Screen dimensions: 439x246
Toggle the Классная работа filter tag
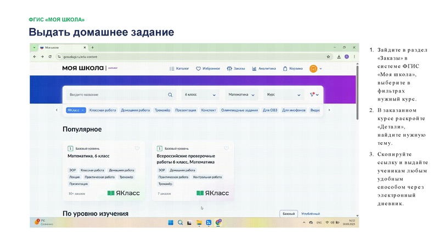(103, 110)
